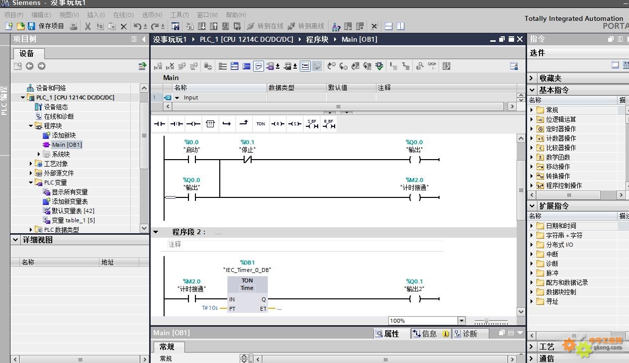Click the undo arrow icon
The width and height of the screenshot is (629, 363).
click(138, 26)
